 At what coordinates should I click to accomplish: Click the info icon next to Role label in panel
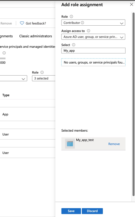pyautogui.click(x=71, y=17)
